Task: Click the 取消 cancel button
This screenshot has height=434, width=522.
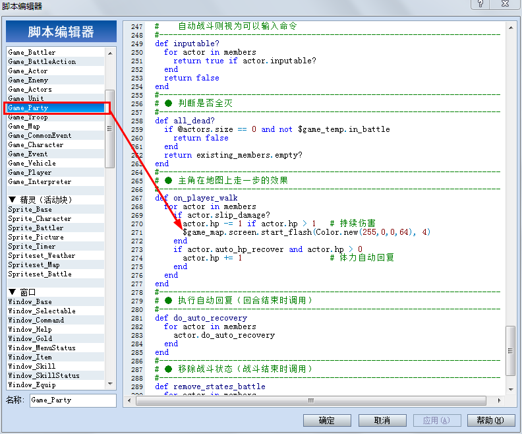Action: coord(382,420)
